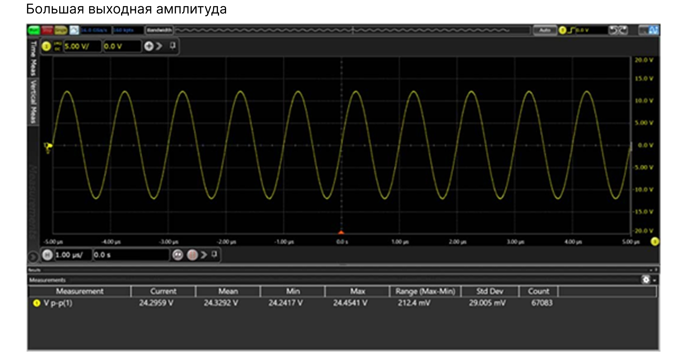
Task: Click the -5.00 µs time axis label
Action: [x=53, y=242]
